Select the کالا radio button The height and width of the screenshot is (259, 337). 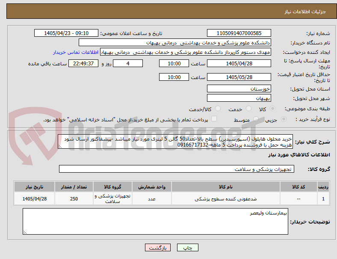pyautogui.click(x=272, y=109)
